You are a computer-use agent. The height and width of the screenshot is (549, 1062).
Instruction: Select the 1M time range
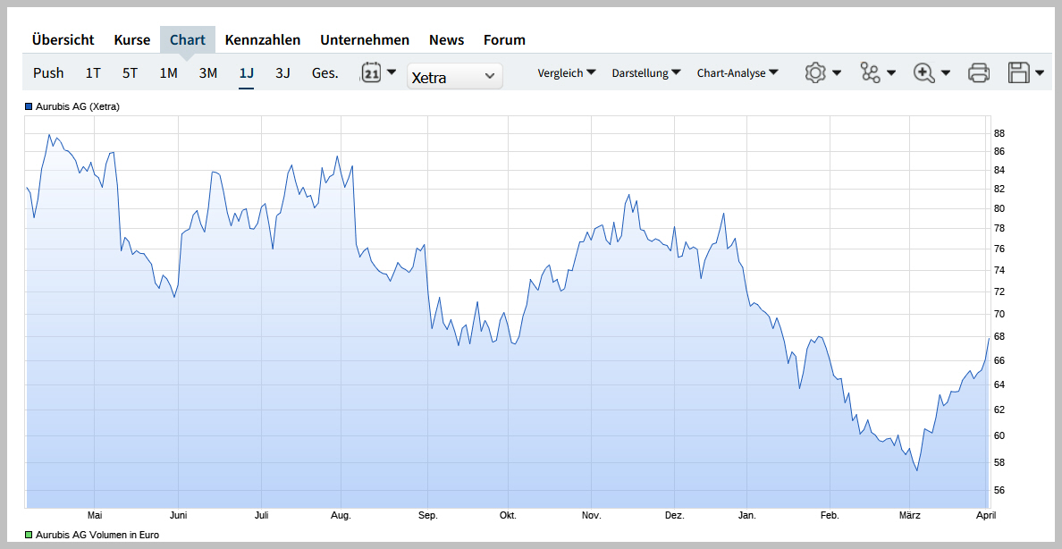[168, 72]
